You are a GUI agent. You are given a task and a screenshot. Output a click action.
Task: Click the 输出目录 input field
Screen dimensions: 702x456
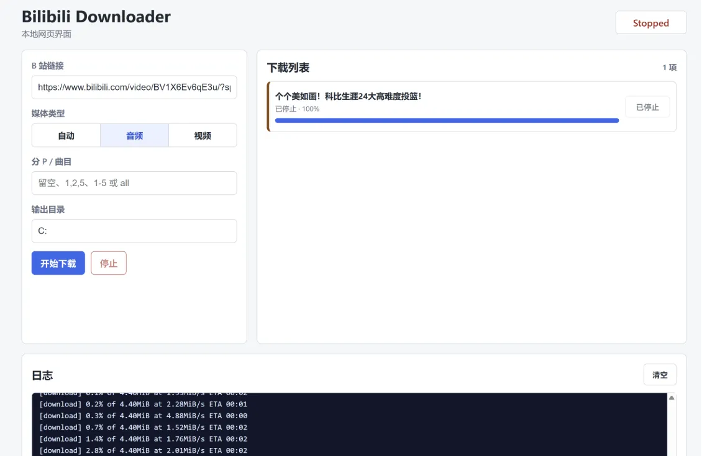[x=134, y=231]
